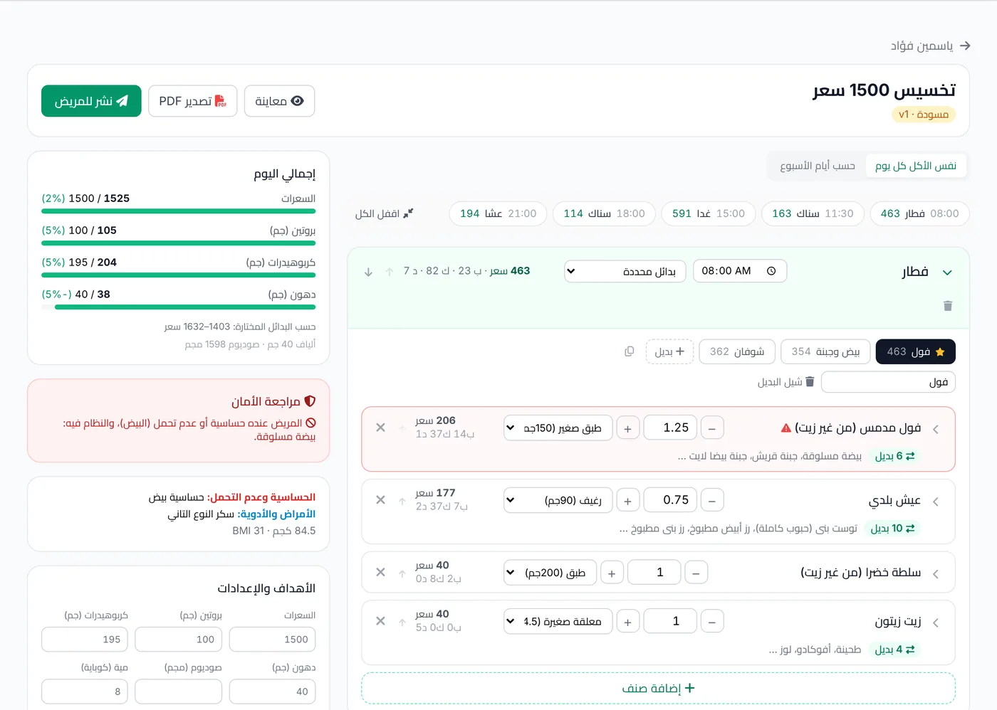This screenshot has width=997, height=710.
Task: Expand the فول مدمس row chevron
Action: coord(936,429)
